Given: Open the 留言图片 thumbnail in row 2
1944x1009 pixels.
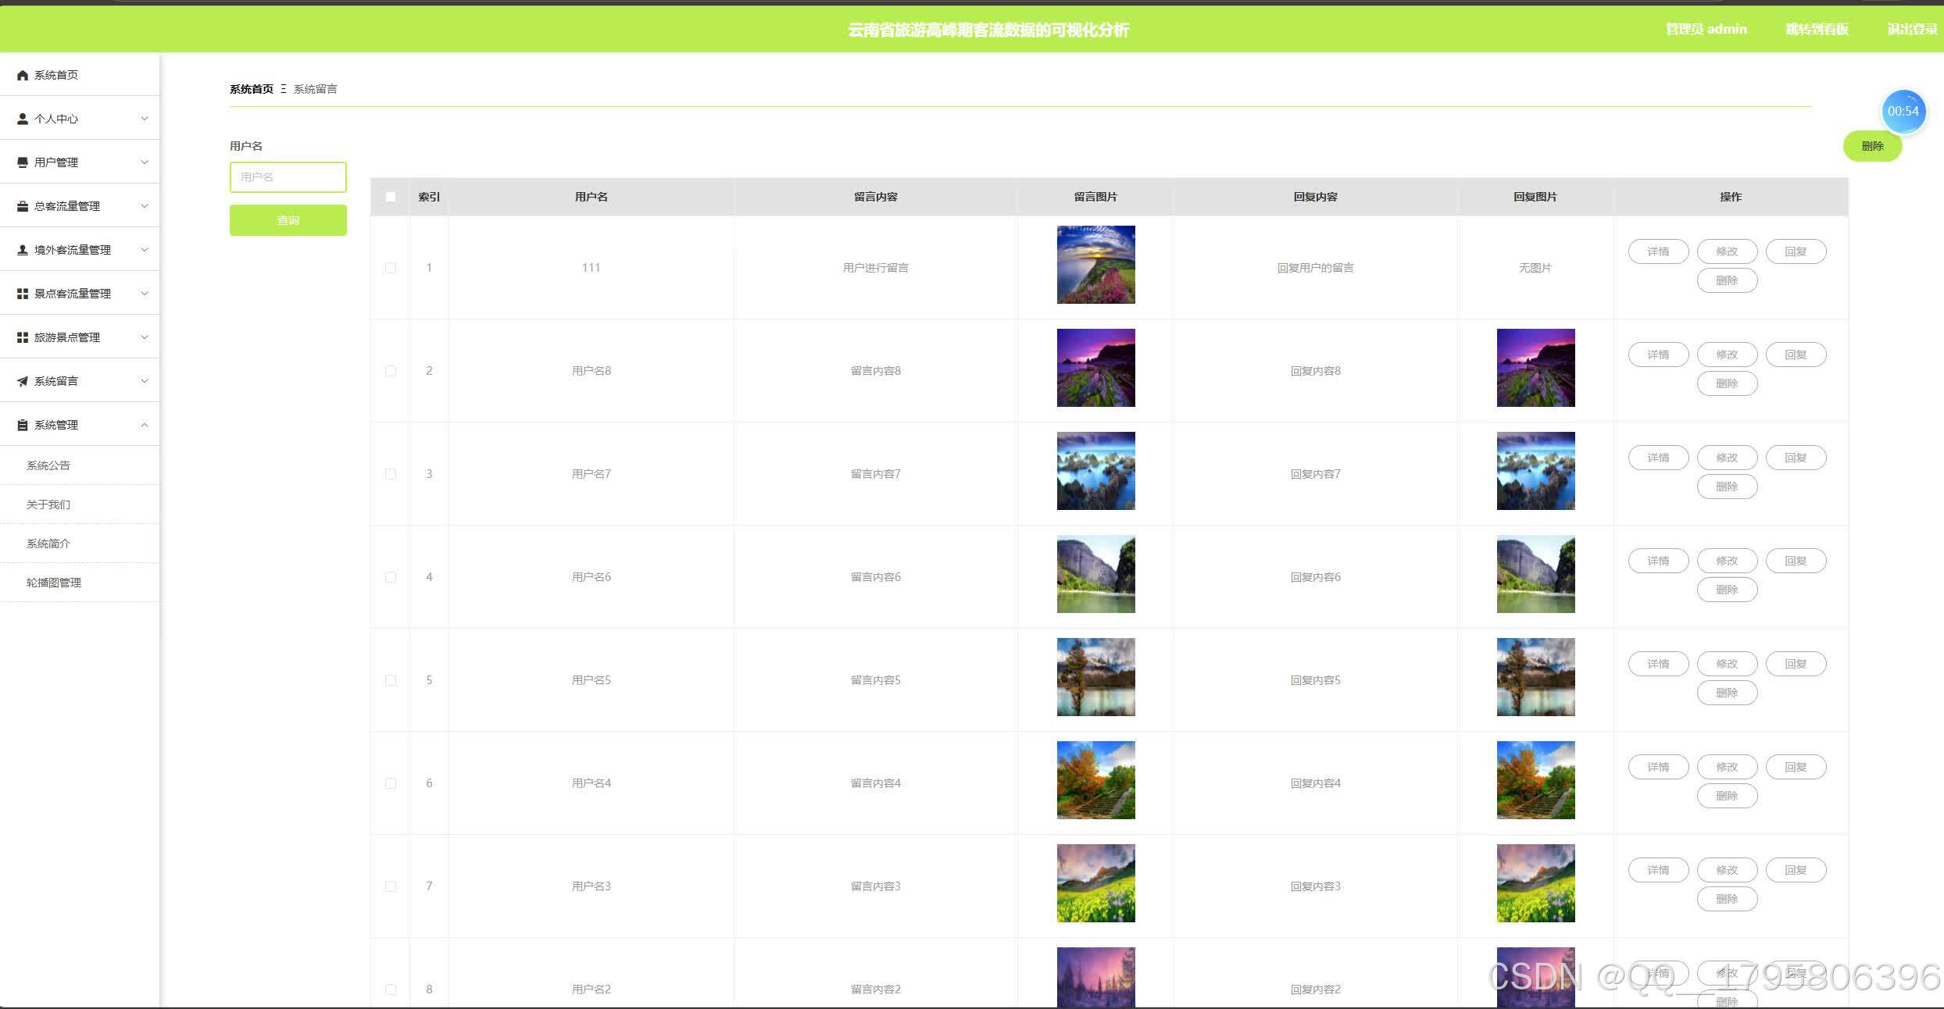Looking at the screenshot, I should tap(1095, 368).
